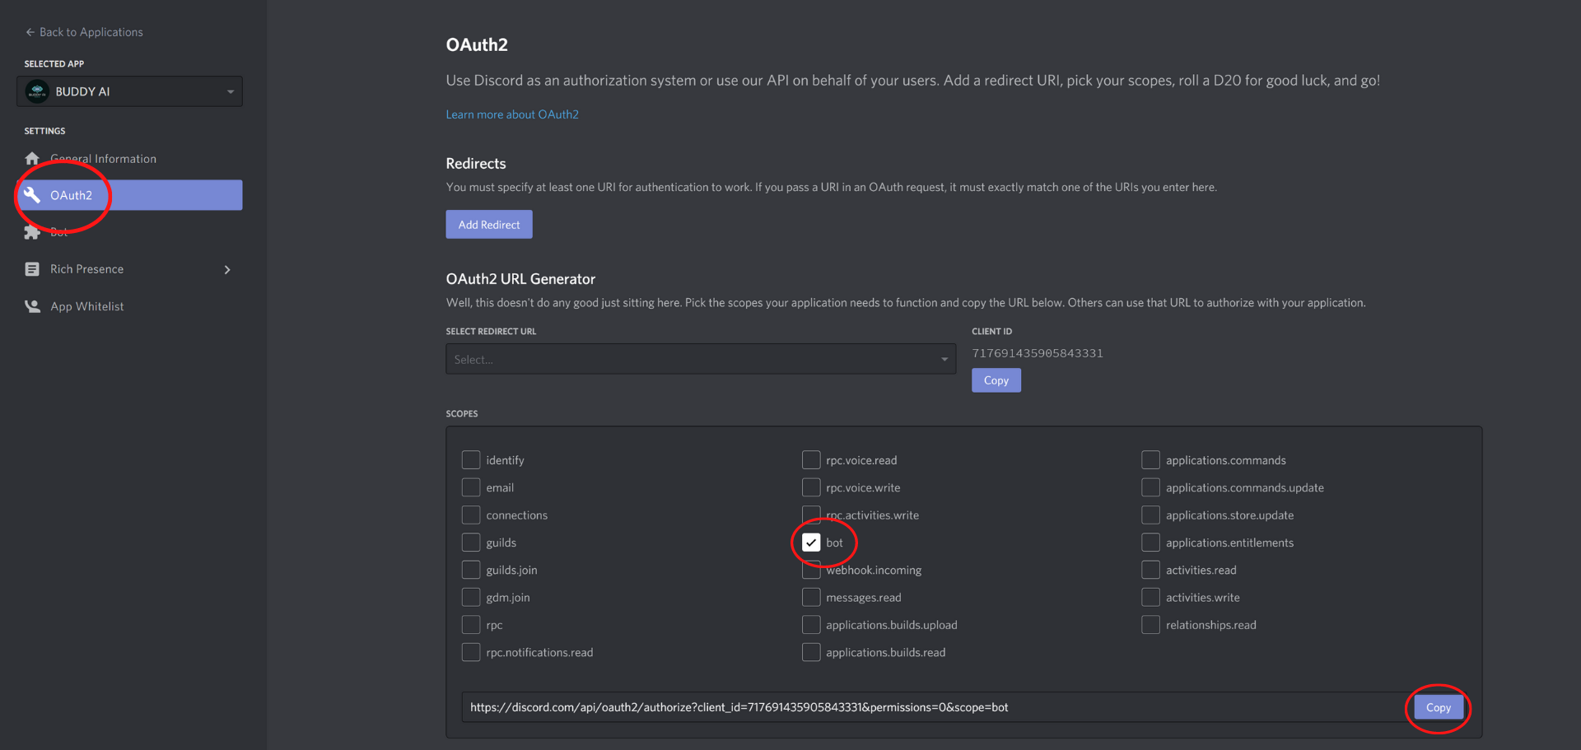Screen dimensions: 1581x750
Task: Click the Redirects section heading
Action: point(476,164)
